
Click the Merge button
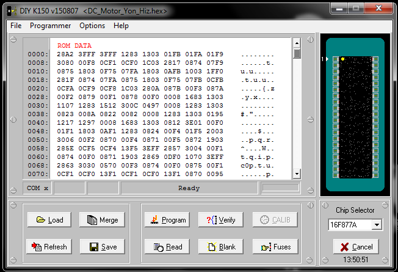[102, 219]
